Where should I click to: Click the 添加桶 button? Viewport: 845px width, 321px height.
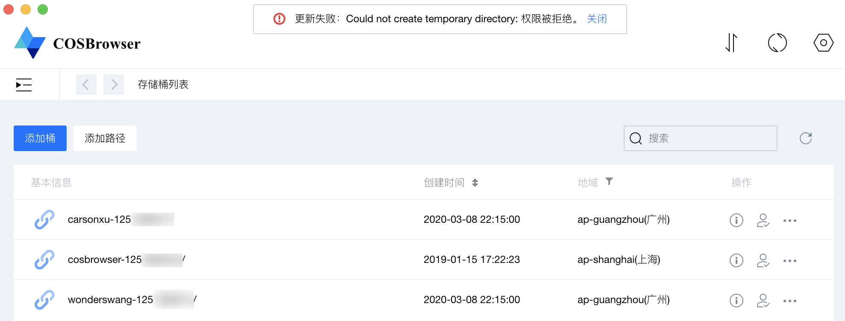[x=40, y=138]
